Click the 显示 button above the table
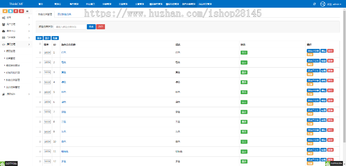Viewport: 346px width, 166px height. coord(47,38)
